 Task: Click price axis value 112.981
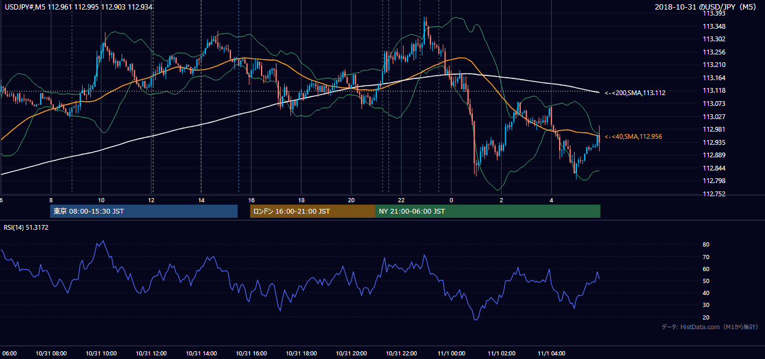(x=714, y=129)
